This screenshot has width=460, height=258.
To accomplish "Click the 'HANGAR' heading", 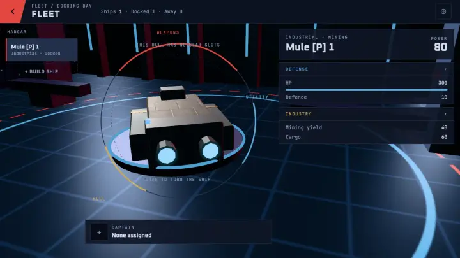I will coord(17,32).
